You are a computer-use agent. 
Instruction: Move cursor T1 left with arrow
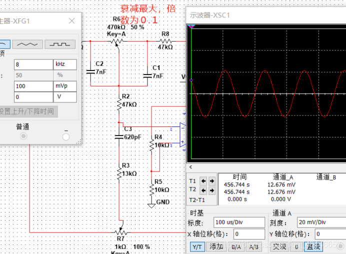[203, 181]
